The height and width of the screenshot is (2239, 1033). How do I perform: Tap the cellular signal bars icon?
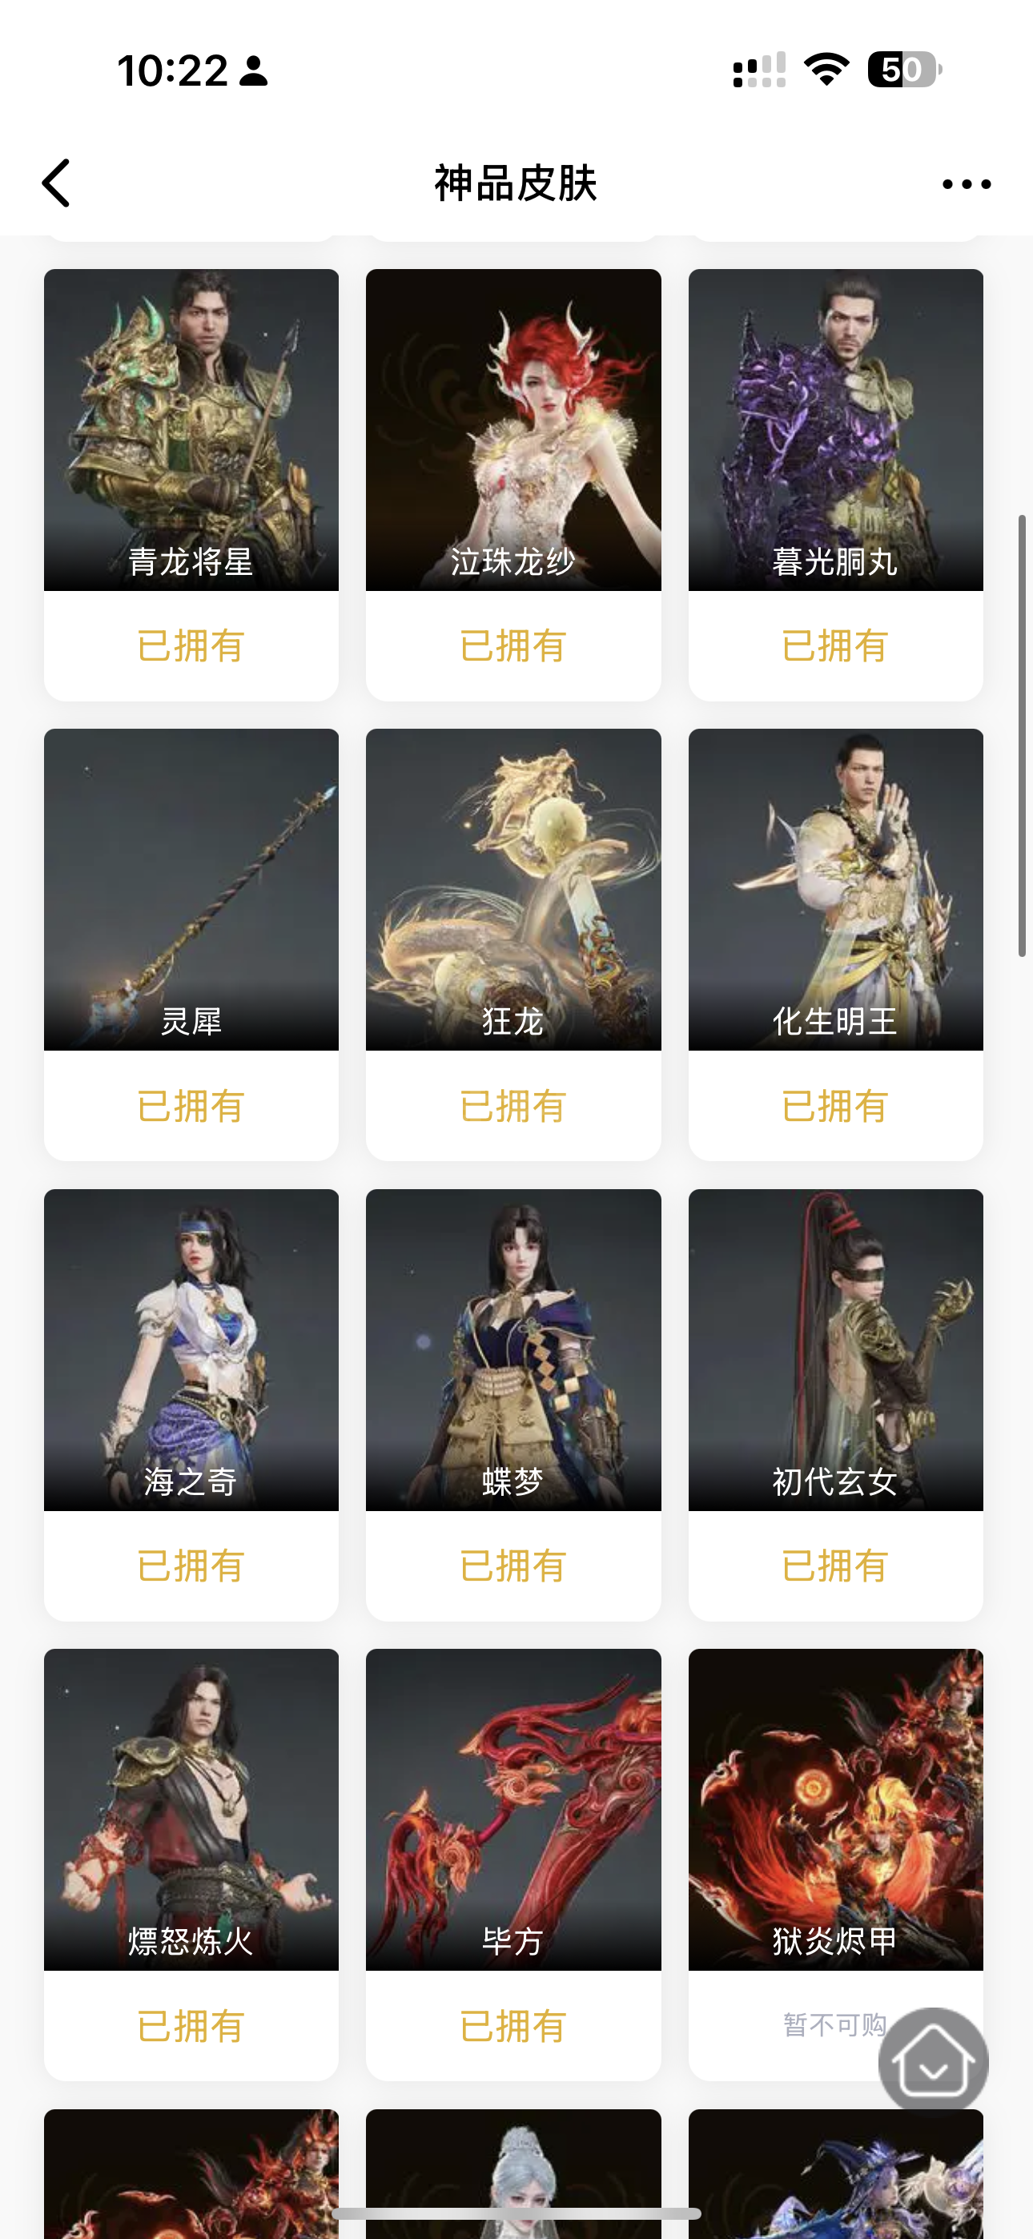(759, 70)
